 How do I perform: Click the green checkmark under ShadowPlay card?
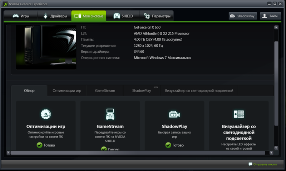pyautogui.click(x=168, y=145)
